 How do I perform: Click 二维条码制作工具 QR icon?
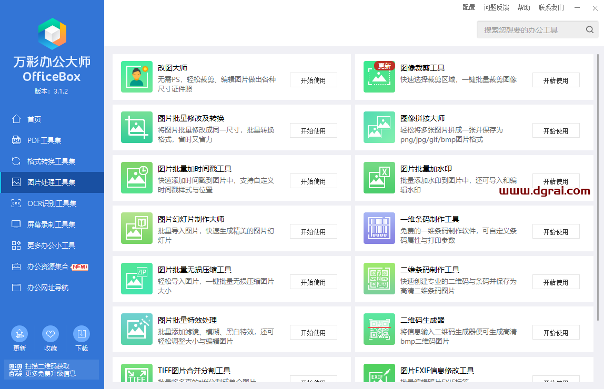[379, 279]
